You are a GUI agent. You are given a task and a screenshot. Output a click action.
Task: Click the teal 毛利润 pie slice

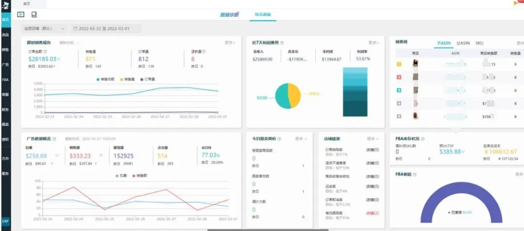[282, 97]
